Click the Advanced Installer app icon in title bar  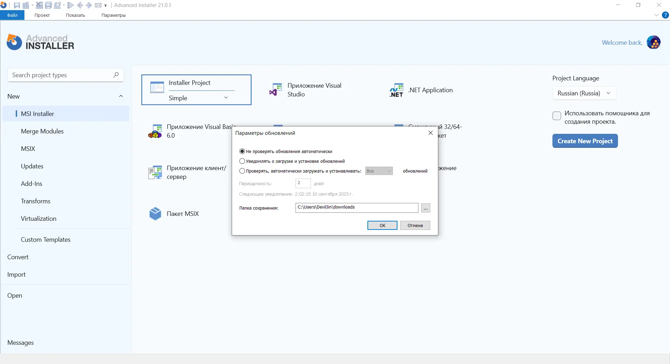point(3,5)
